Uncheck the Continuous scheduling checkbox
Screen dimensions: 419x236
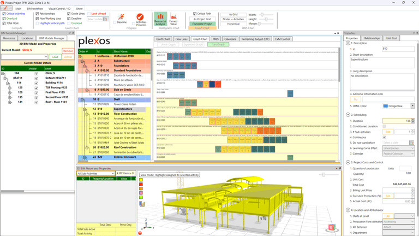(384, 137)
